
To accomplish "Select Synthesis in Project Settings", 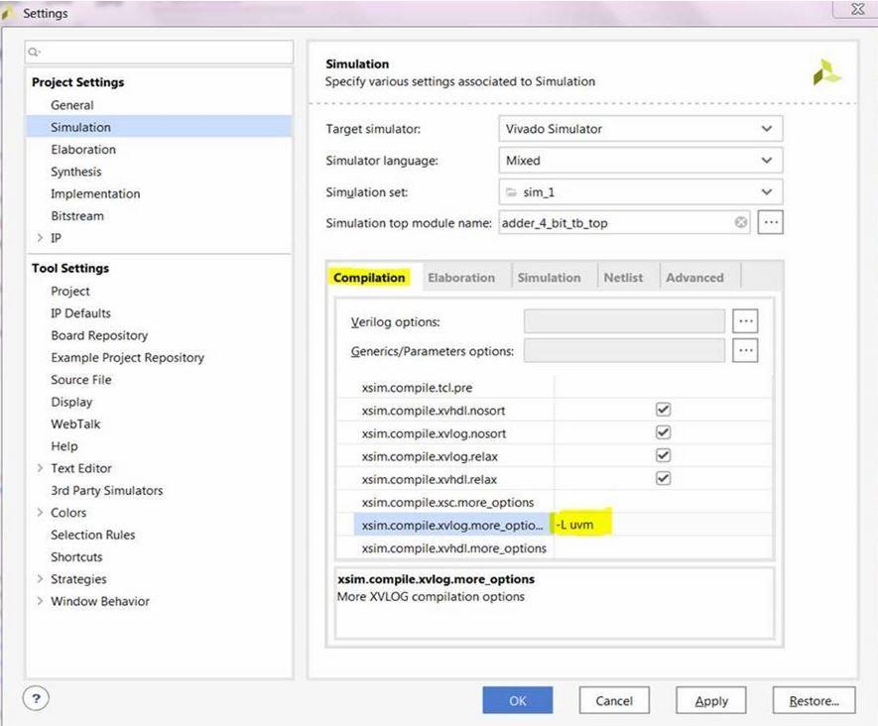I will [76, 172].
